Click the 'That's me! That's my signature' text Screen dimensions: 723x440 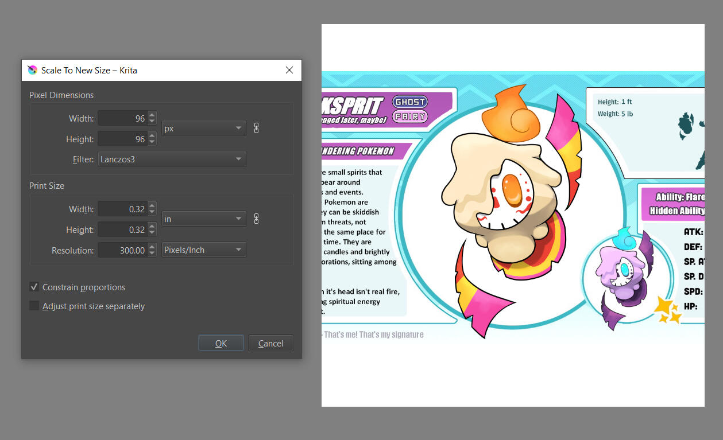click(x=373, y=334)
